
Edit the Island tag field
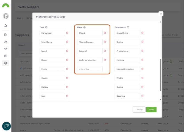52,51
